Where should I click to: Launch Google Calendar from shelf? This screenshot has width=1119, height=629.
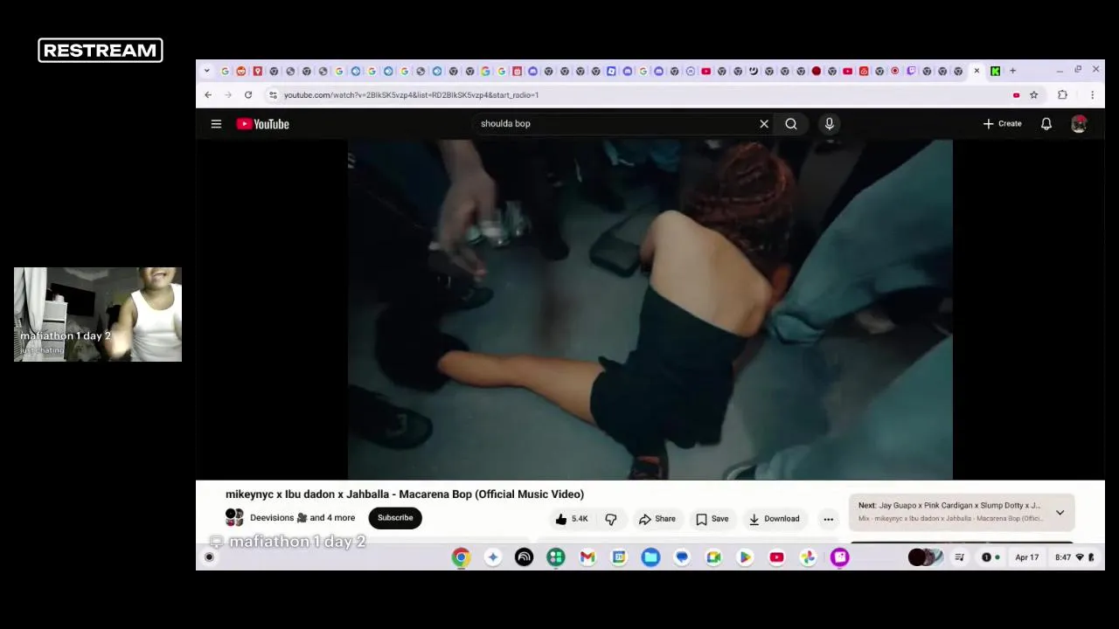coord(619,557)
